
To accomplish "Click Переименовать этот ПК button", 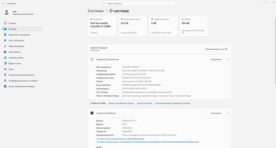I will click(x=216, y=49).
